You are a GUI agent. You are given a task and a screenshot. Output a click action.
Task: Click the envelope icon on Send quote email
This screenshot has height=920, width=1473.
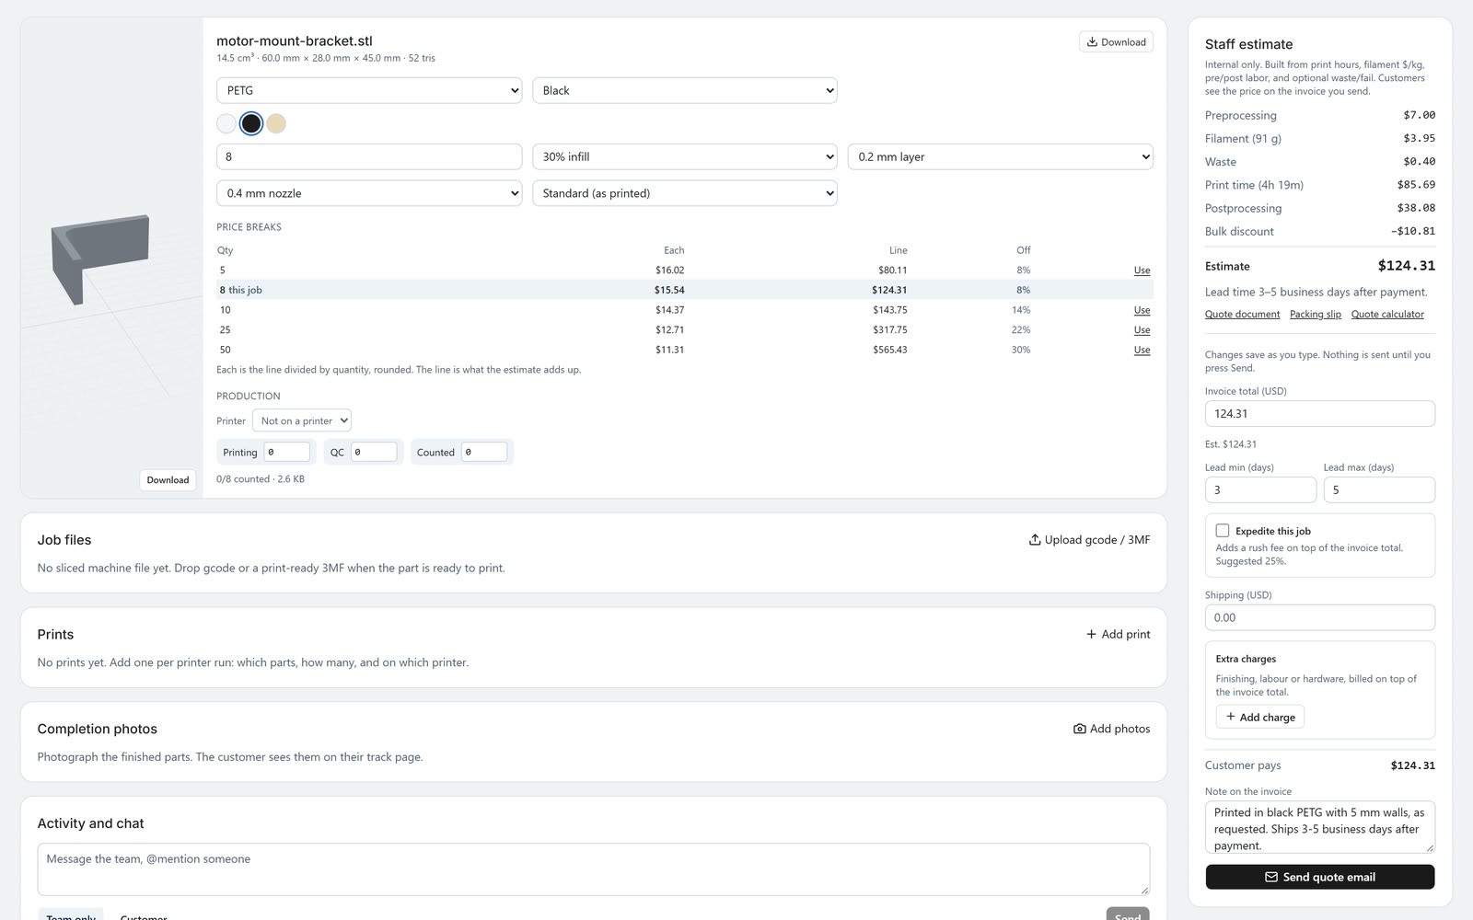(x=1271, y=877)
